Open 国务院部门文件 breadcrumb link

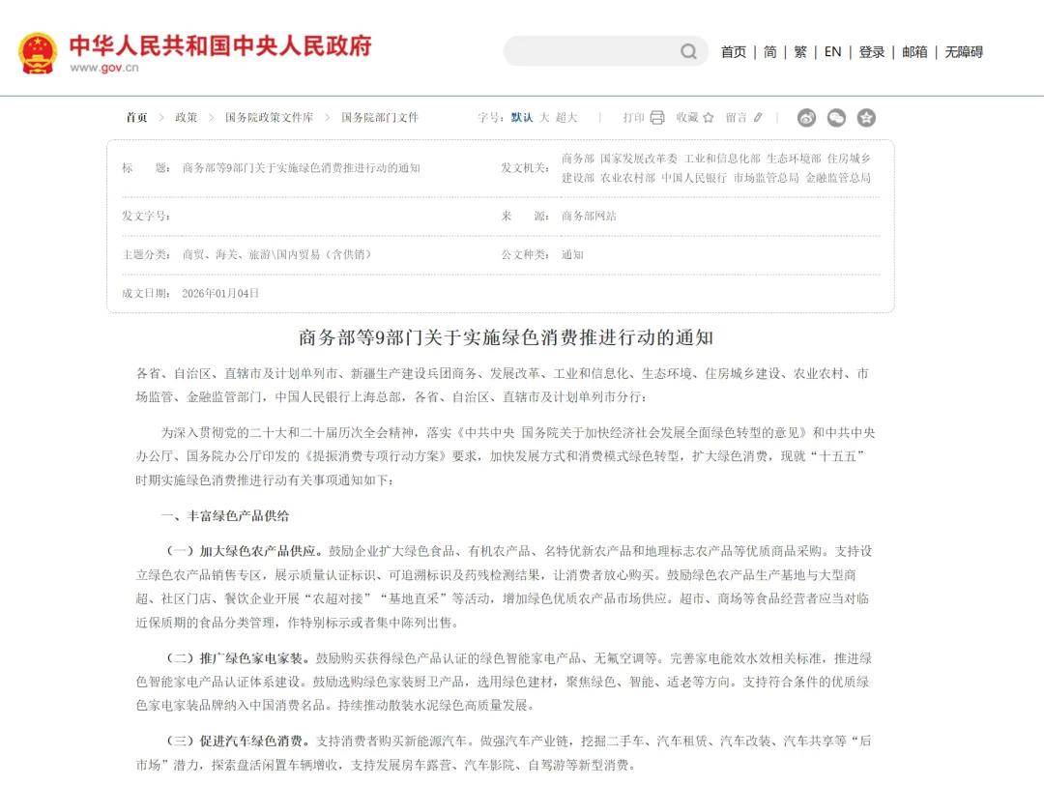pos(380,117)
